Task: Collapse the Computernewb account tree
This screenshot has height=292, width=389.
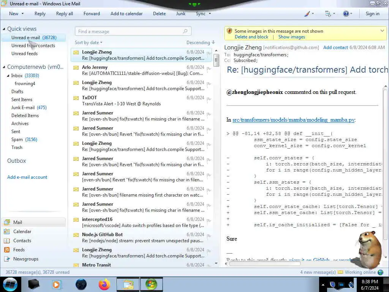Action: point(4,67)
